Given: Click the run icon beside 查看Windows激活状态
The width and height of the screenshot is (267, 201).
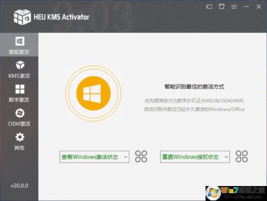Looking at the screenshot, I should tap(141, 157).
